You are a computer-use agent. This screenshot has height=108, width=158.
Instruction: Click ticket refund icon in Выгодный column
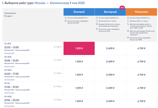(97, 24)
